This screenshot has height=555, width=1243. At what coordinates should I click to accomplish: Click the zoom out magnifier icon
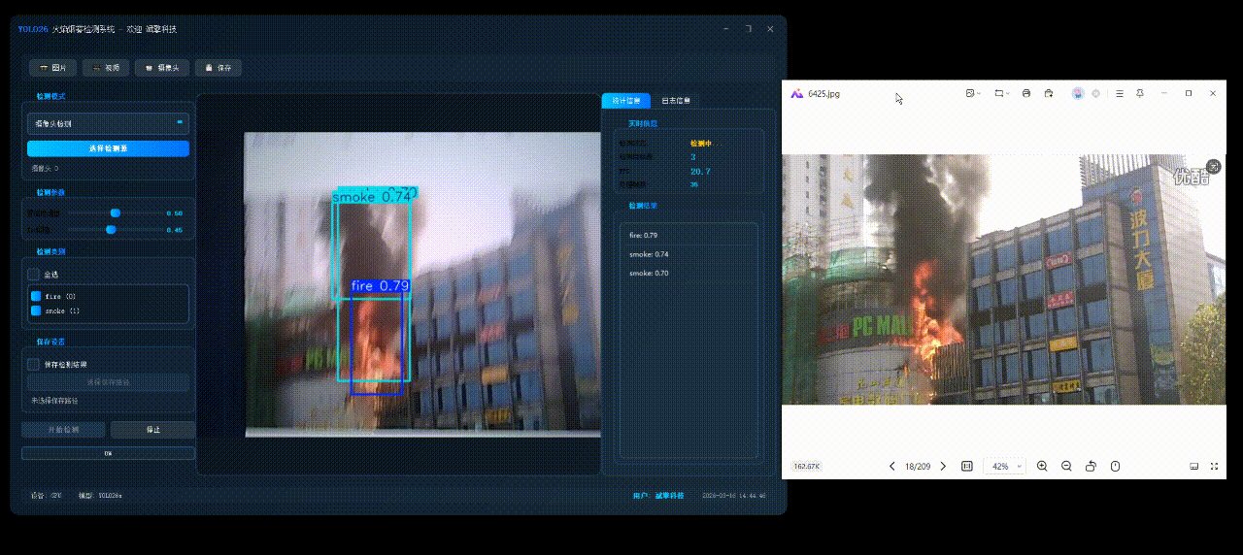coord(1066,467)
